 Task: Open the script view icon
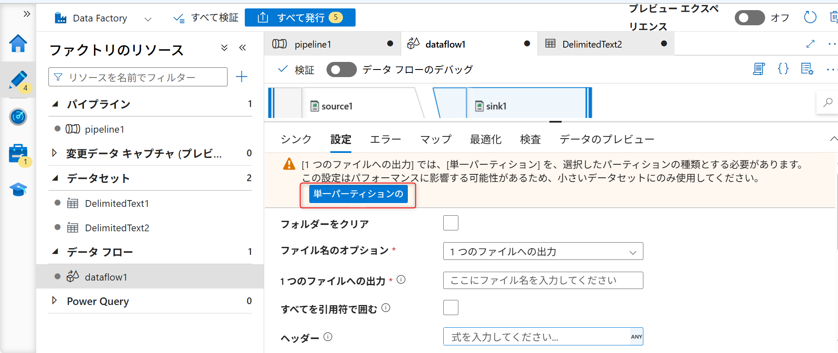759,69
